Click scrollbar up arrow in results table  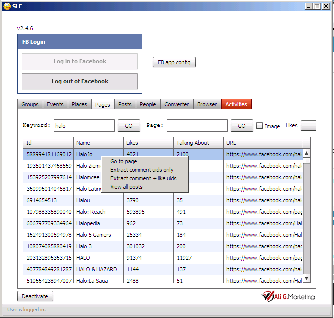coord(307,153)
